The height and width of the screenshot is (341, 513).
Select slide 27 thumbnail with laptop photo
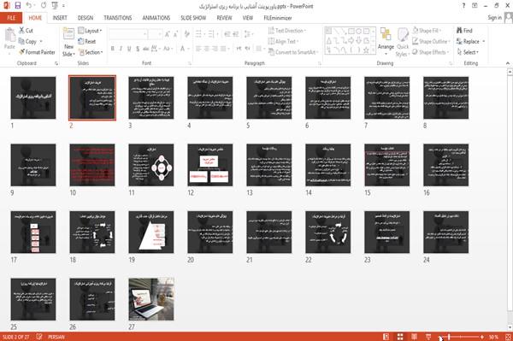coord(151,299)
